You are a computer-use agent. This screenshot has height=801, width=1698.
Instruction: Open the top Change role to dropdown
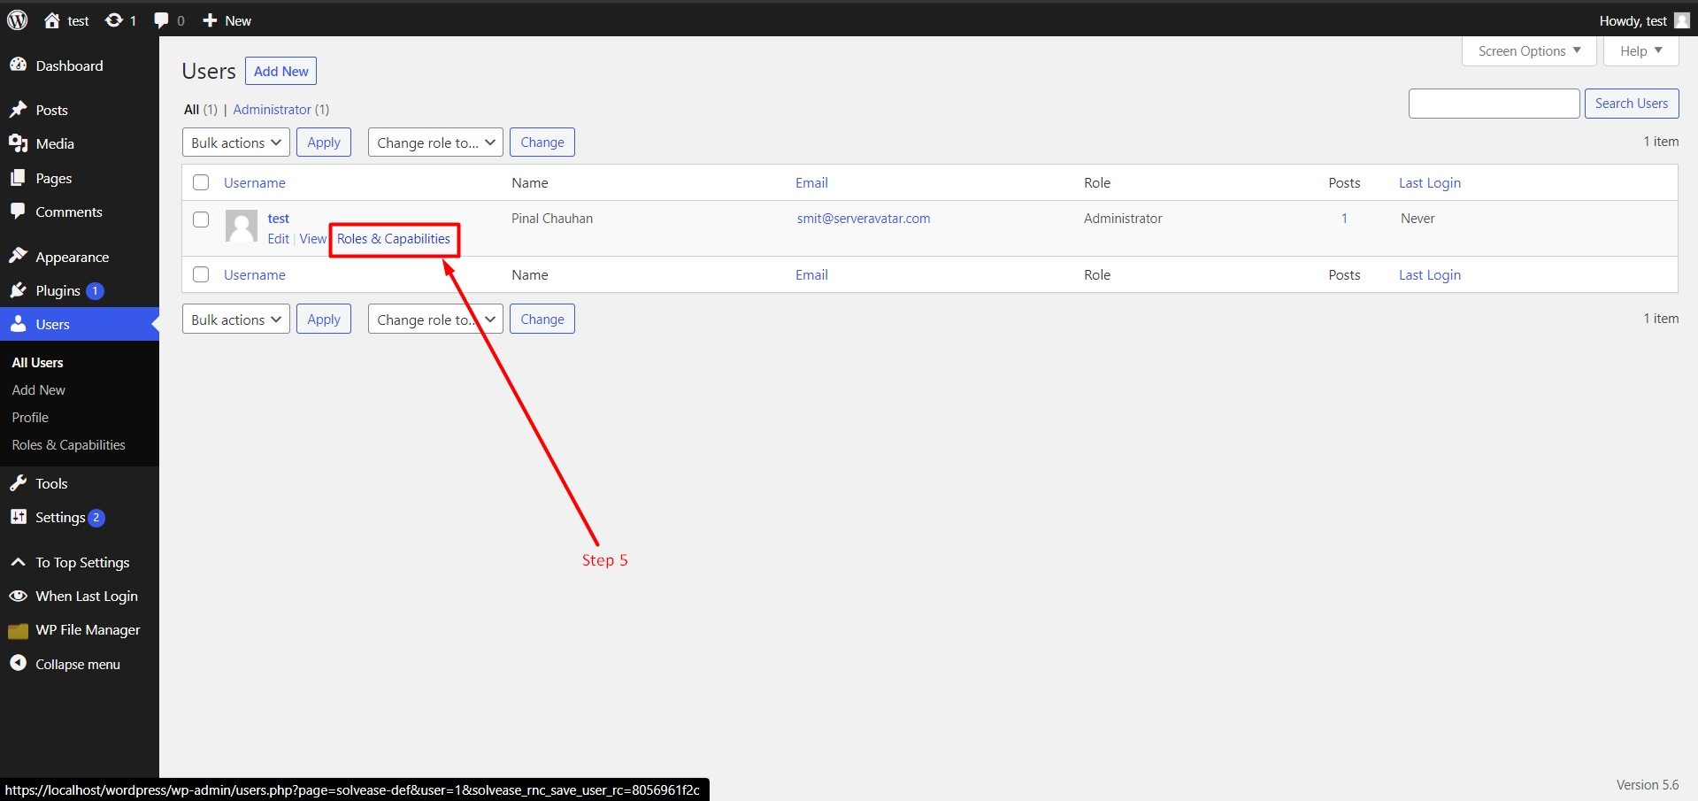point(435,142)
